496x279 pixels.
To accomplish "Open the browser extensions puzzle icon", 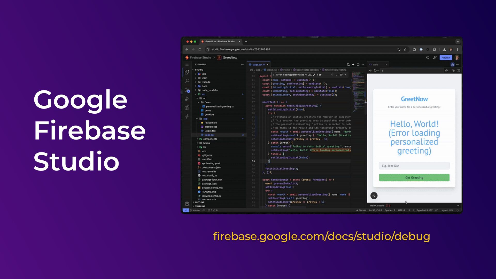I will (x=434, y=49).
